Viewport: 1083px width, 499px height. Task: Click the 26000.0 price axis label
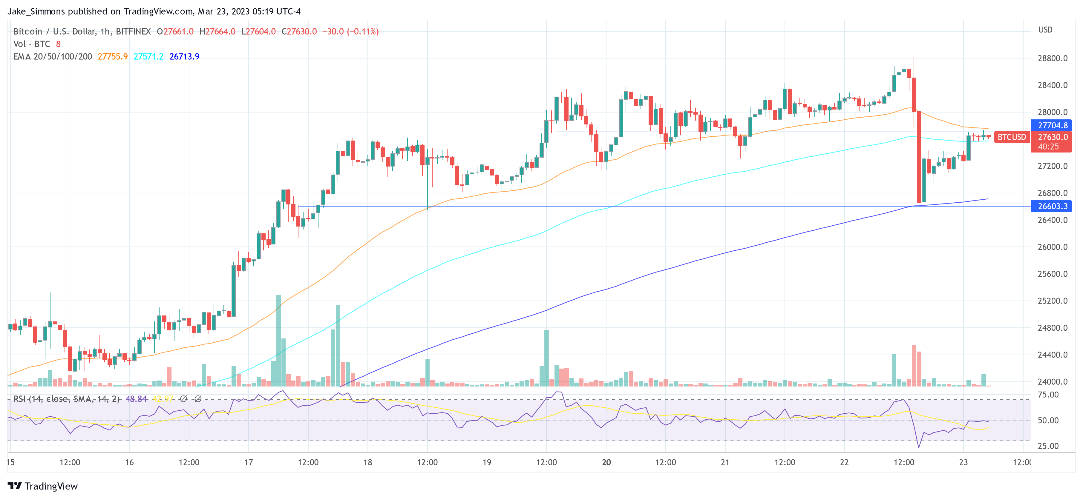[1052, 247]
